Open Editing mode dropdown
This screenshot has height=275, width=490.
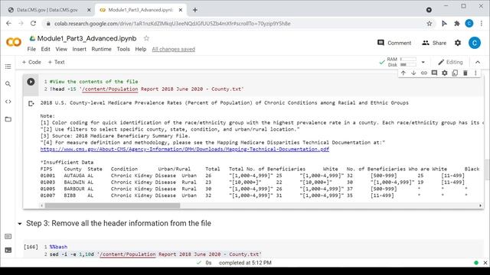click(450, 62)
